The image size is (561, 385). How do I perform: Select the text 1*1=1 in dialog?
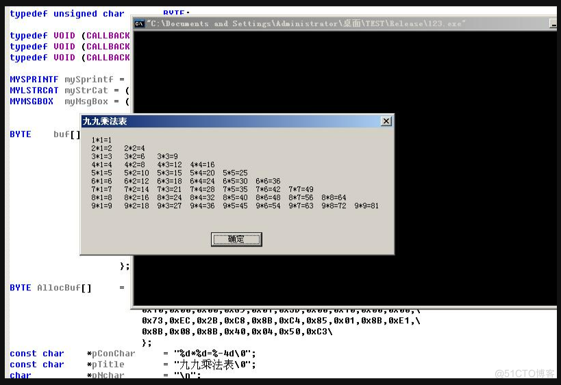(x=101, y=140)
